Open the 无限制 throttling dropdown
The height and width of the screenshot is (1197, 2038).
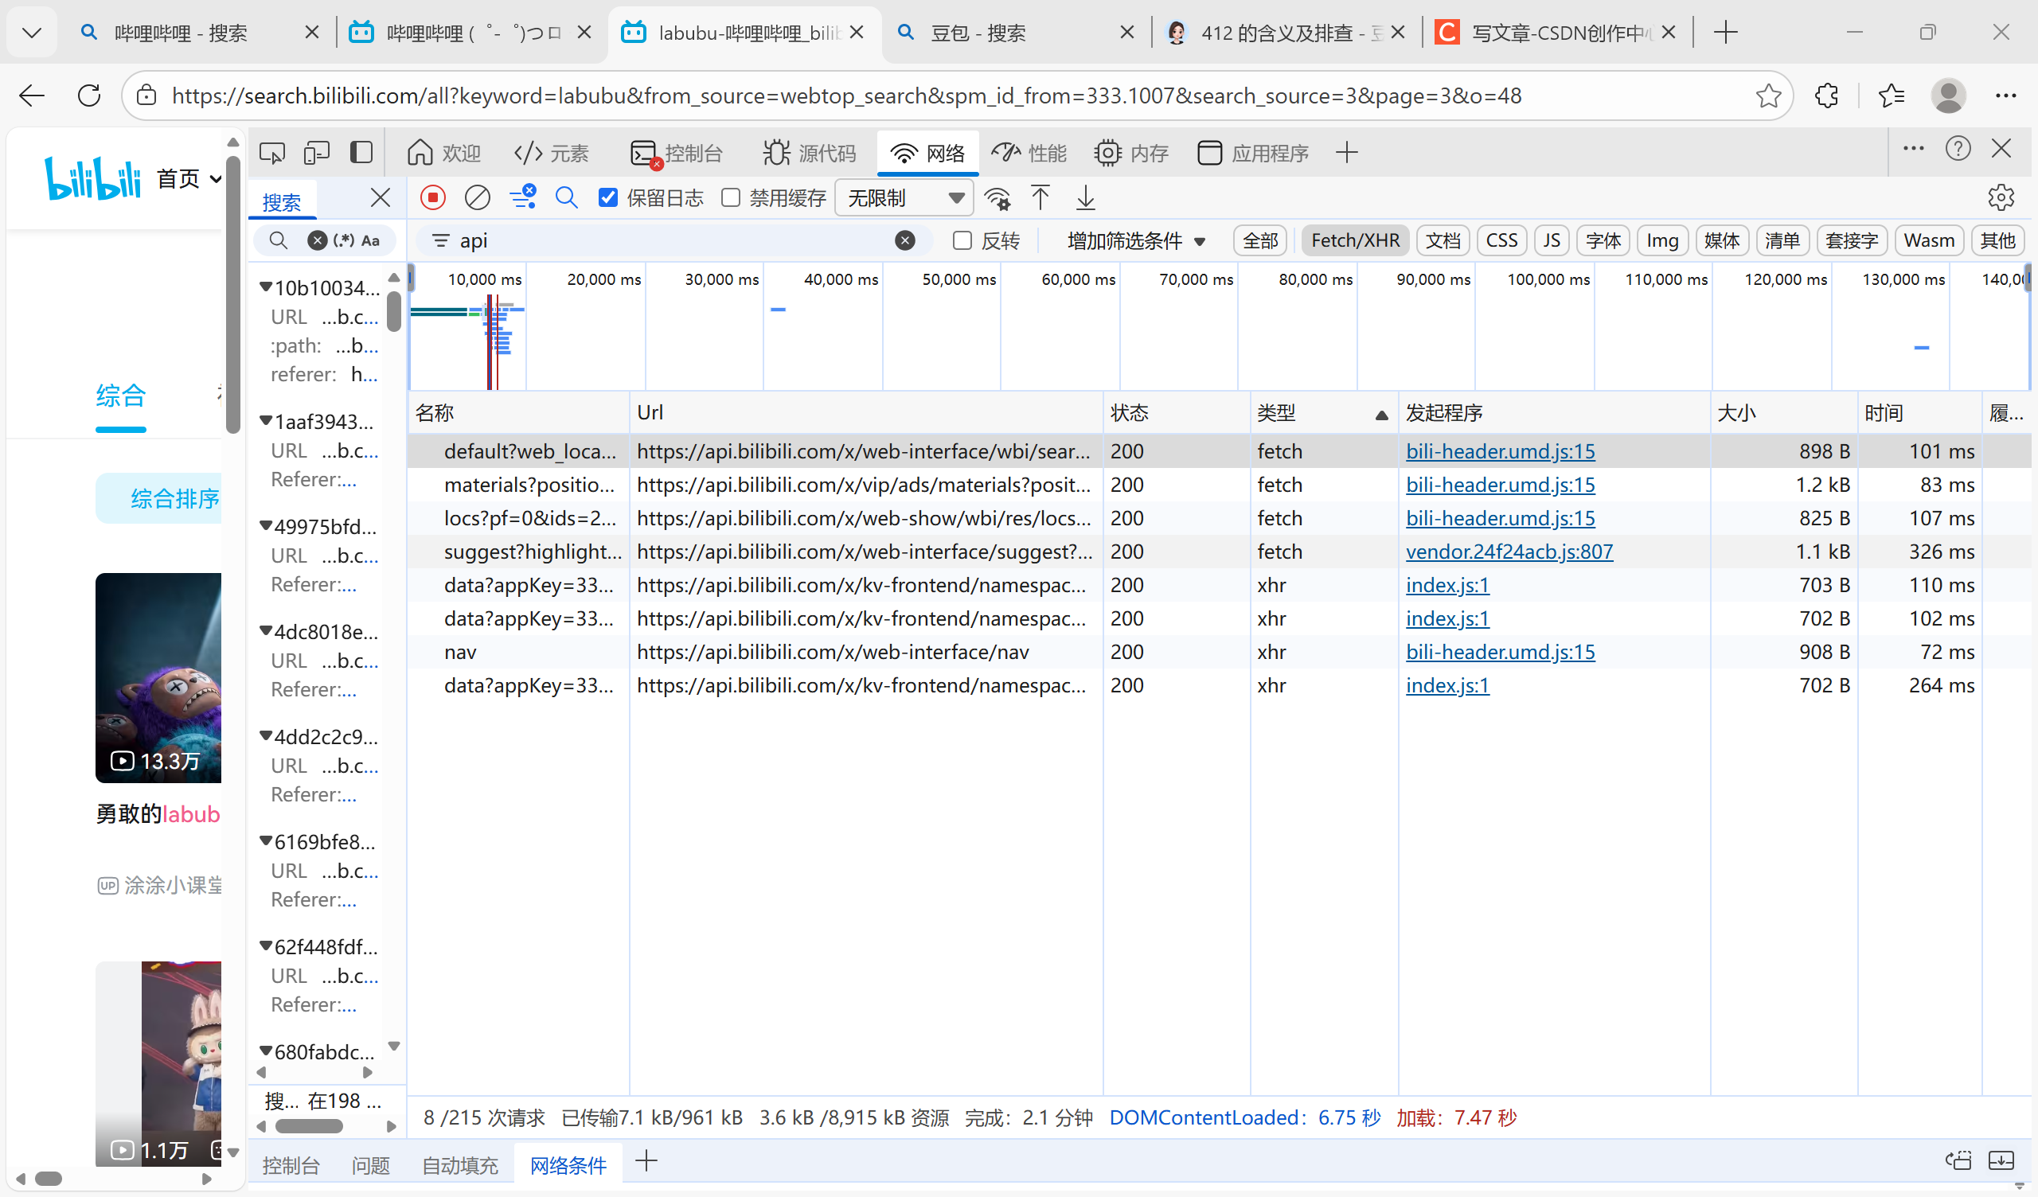pos(904,197)
